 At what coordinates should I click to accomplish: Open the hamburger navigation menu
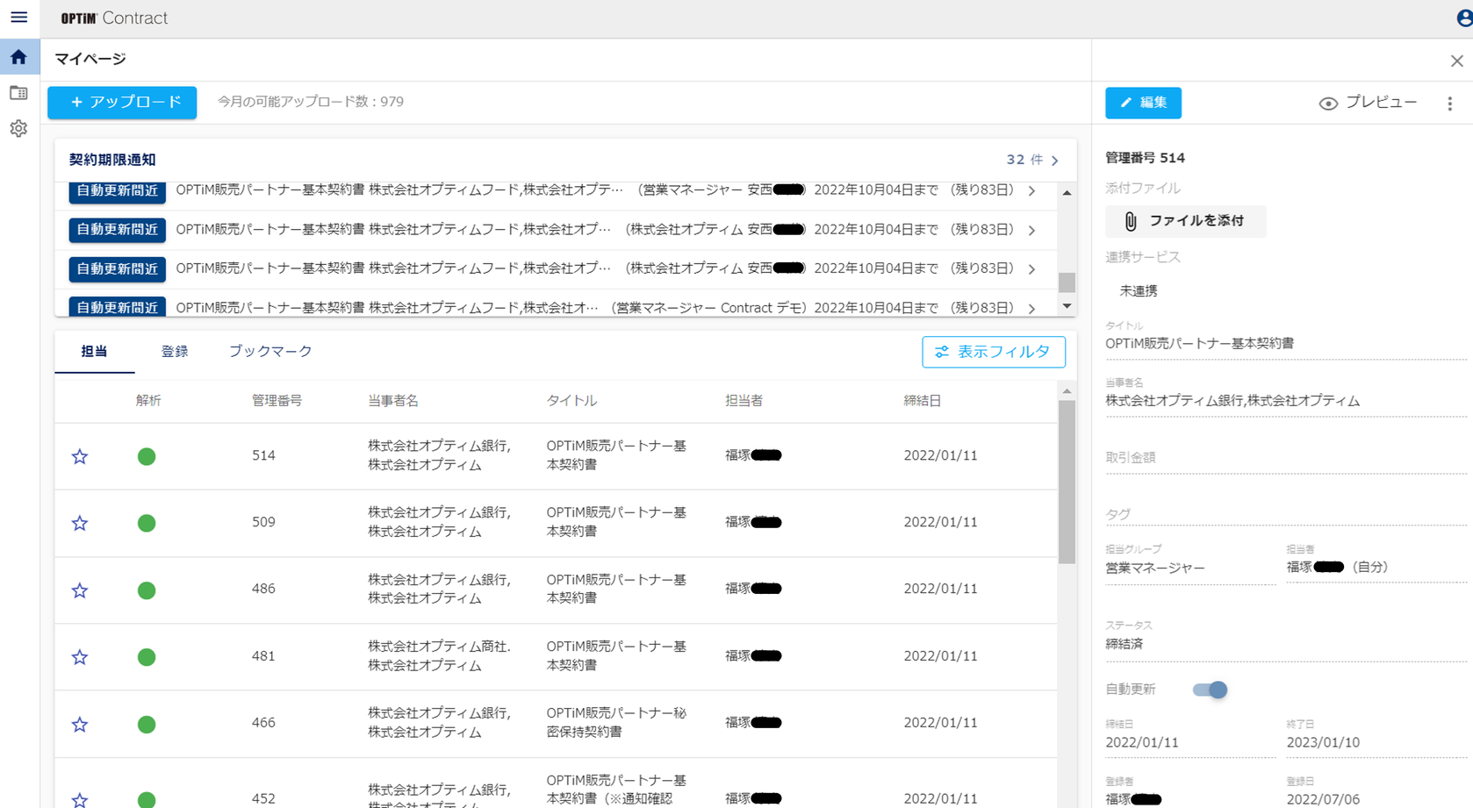[18, 18]
